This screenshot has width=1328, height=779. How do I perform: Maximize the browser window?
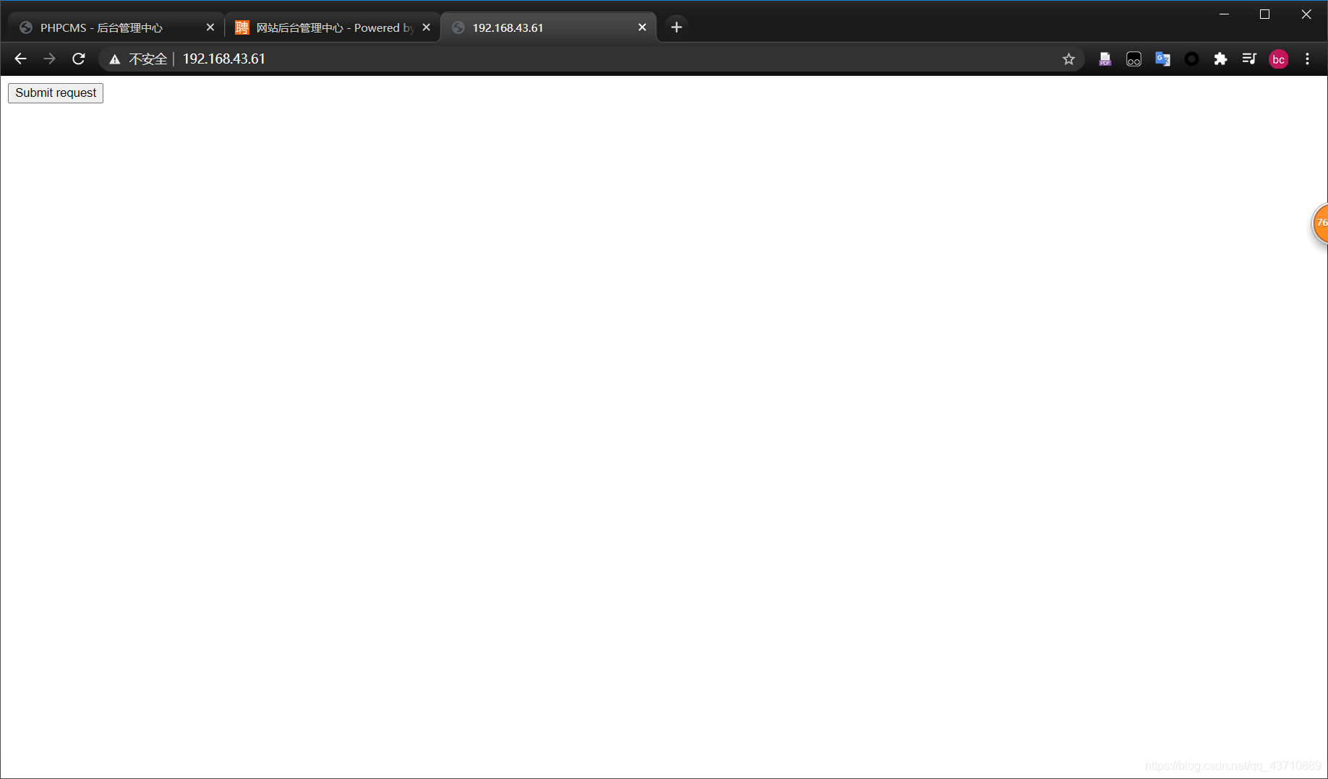(x=1264, y=14)
